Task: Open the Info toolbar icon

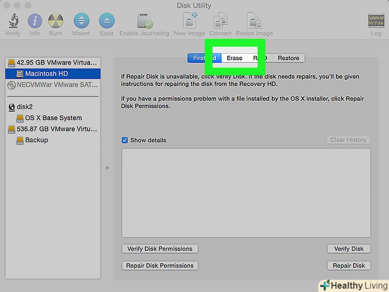Action: coord(35,21)
